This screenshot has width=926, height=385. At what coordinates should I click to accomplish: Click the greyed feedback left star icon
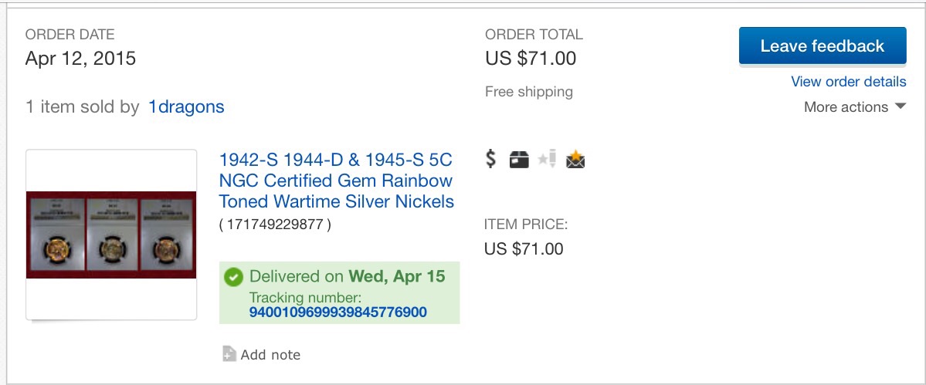547,159
